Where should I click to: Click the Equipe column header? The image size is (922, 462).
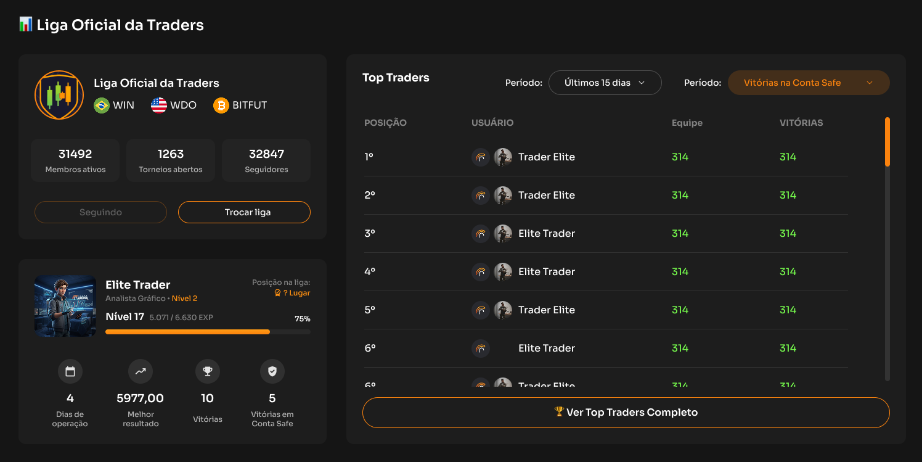pyautogui.click(x=687, y=123)
